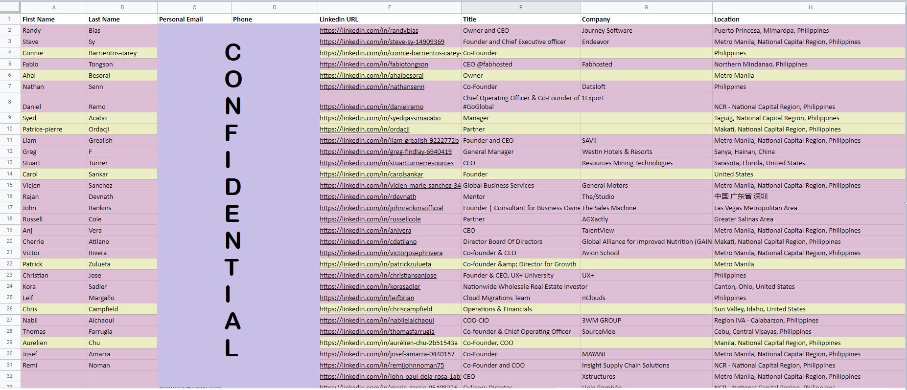Click the "Company" header cell
The image size is (907, 390).
[x=646, y=19]
